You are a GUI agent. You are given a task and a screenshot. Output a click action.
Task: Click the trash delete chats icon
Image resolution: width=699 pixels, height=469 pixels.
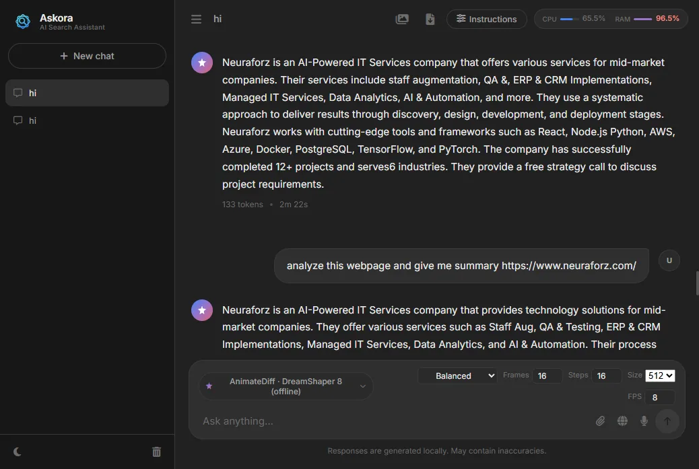click(156, 452)
